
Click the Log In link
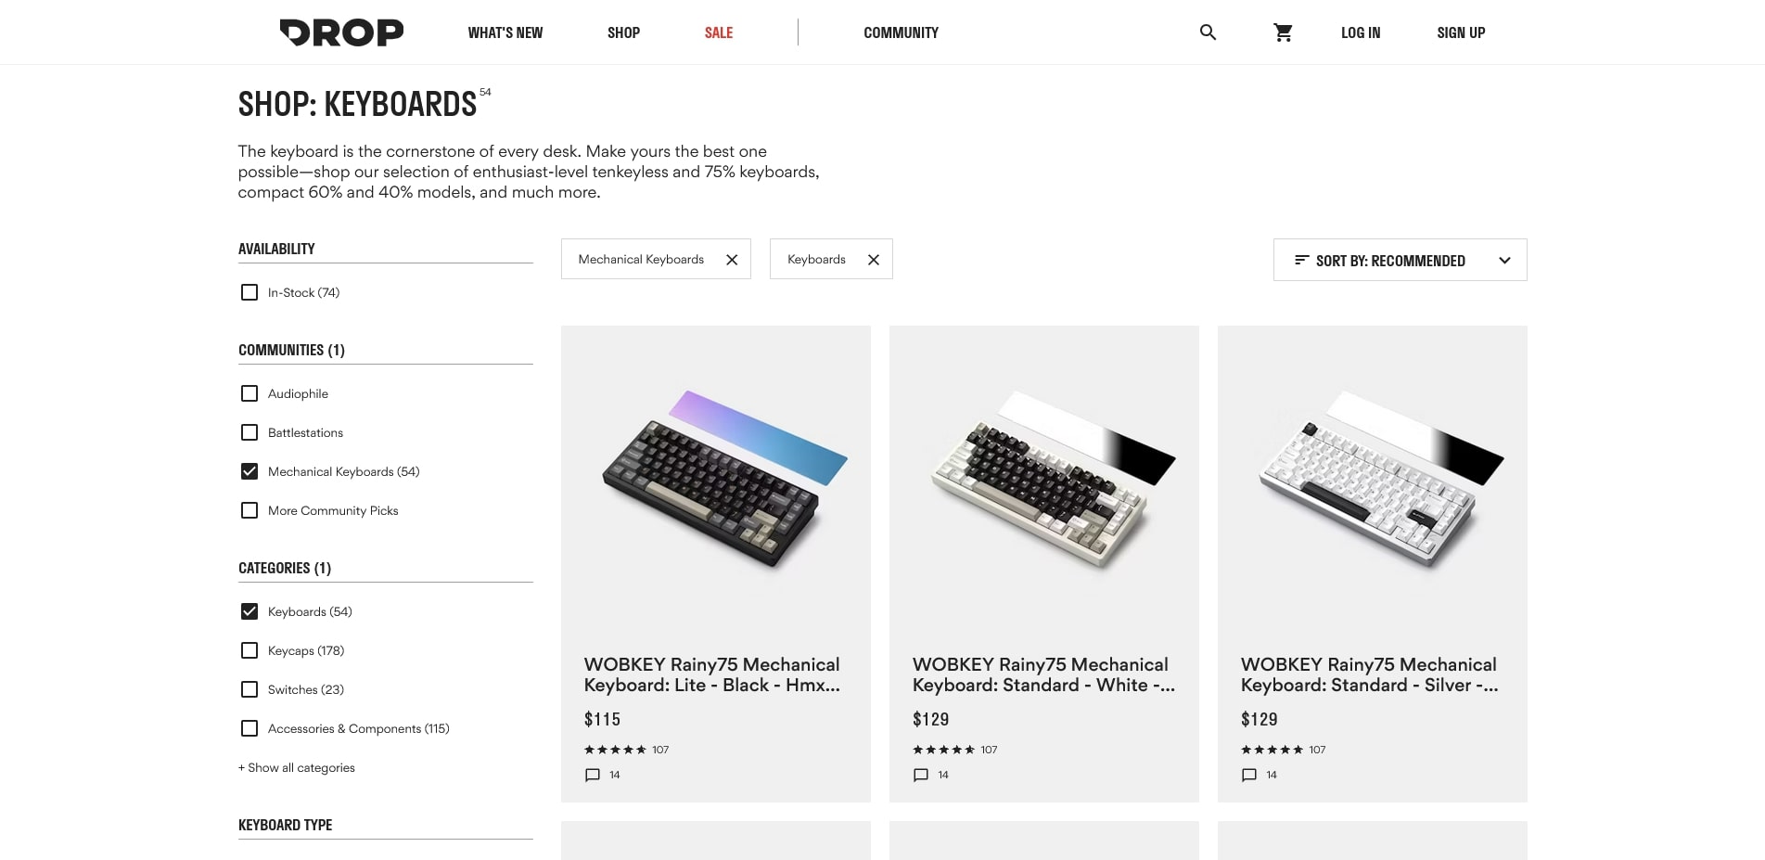[x=1361, y=32]
